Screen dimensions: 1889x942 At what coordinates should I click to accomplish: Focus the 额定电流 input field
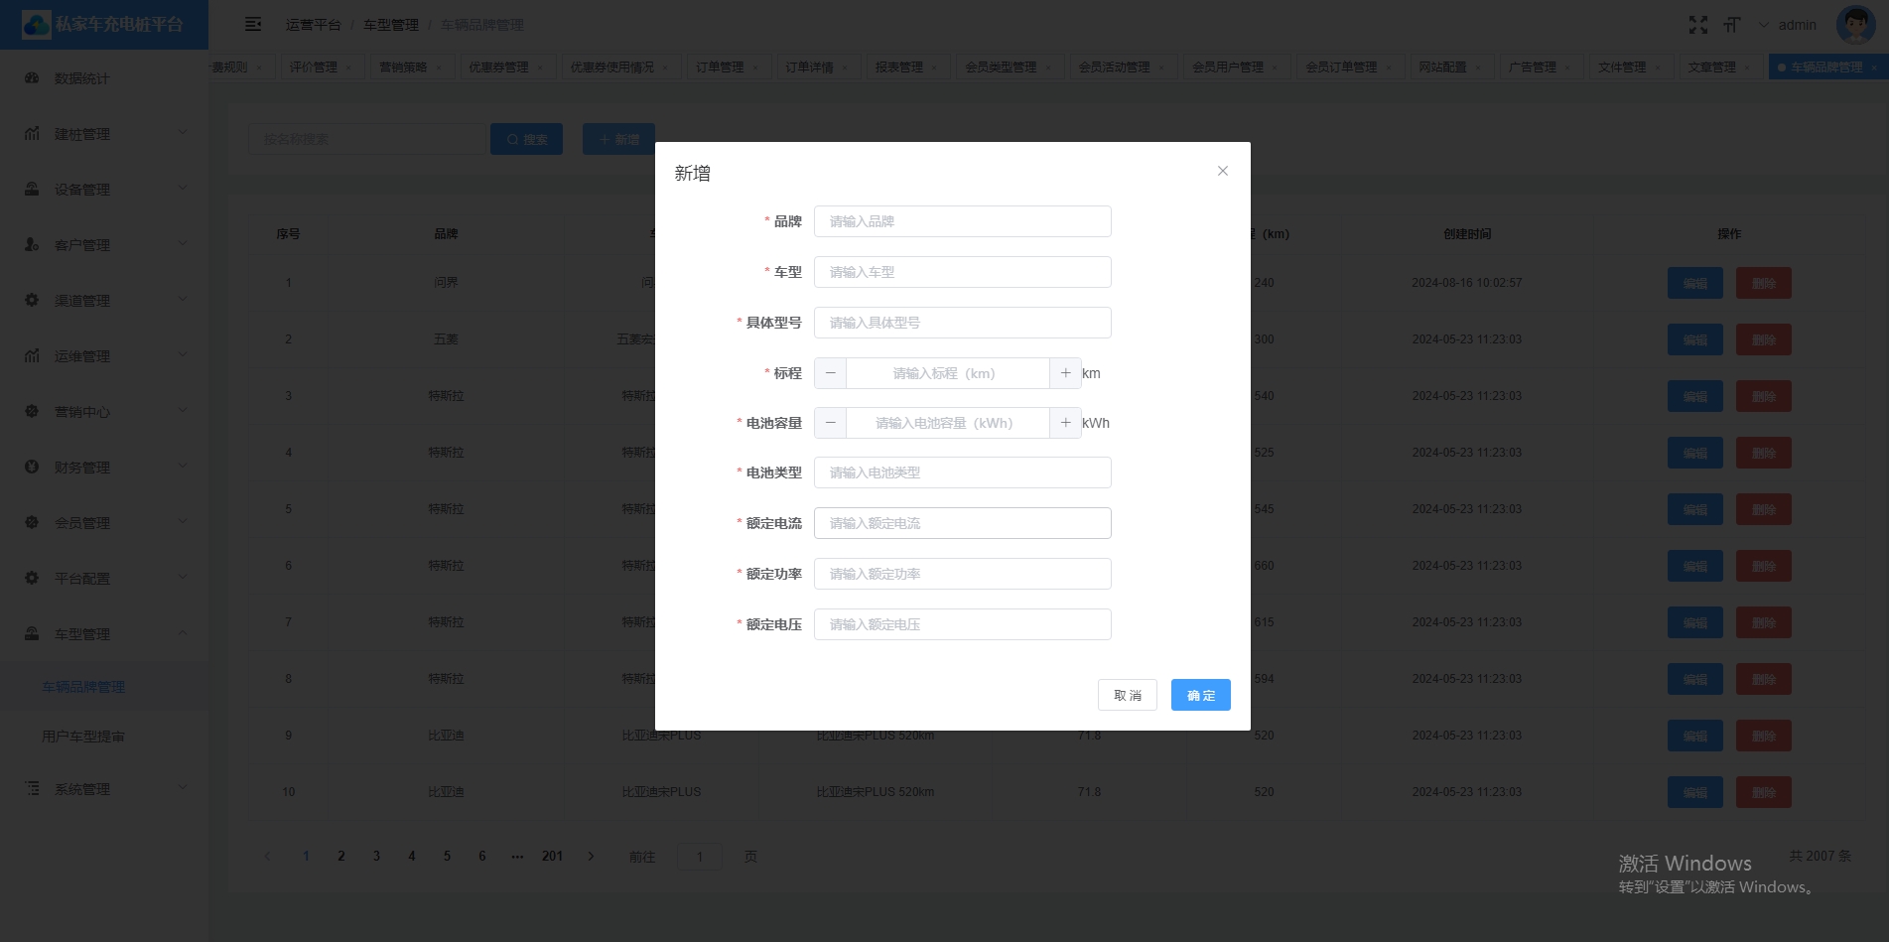pos(963,523)
